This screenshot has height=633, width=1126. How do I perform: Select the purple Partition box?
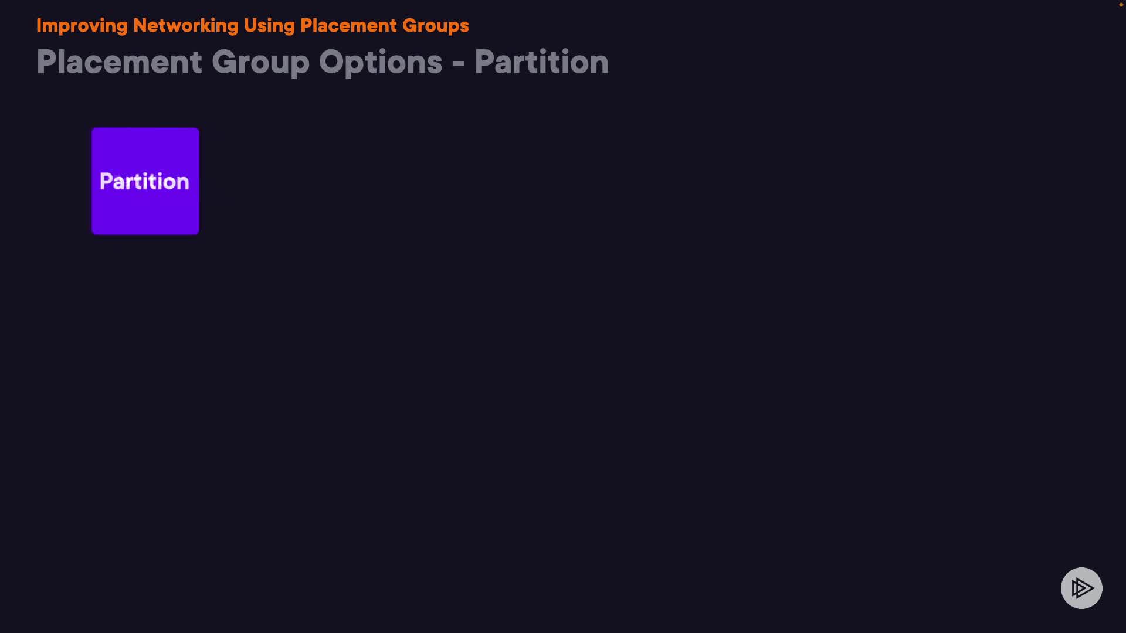coord(145,181)
